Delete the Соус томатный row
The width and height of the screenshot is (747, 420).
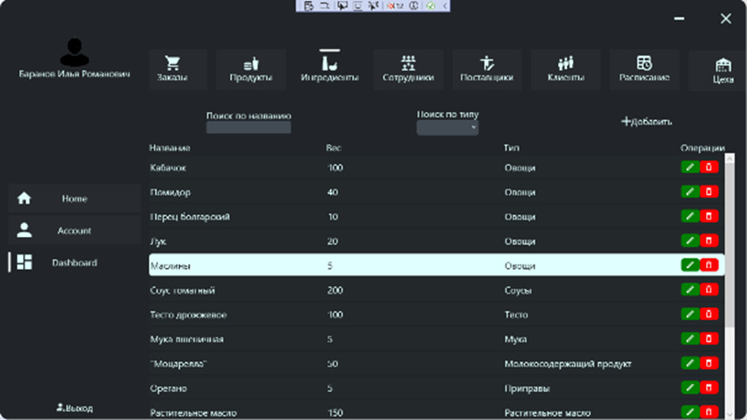pyautogui.click(x=709, y=290)
